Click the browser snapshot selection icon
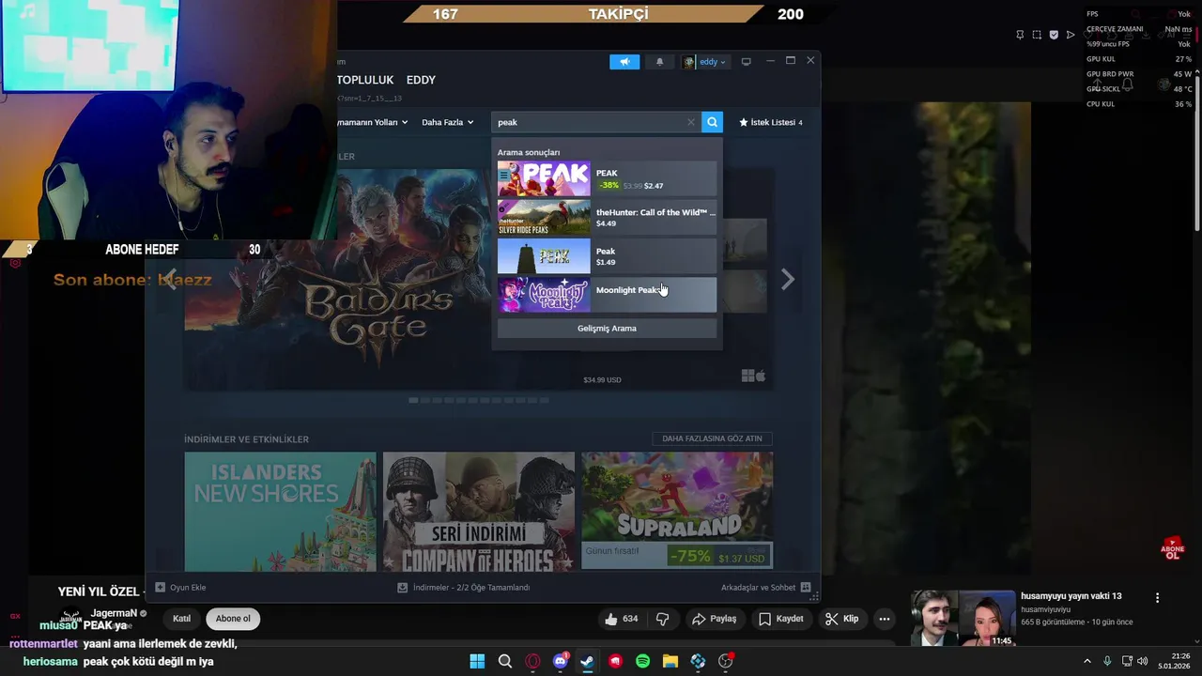Image resolution: width=1202 pixels, height=676 pixels. (1037, 35)
